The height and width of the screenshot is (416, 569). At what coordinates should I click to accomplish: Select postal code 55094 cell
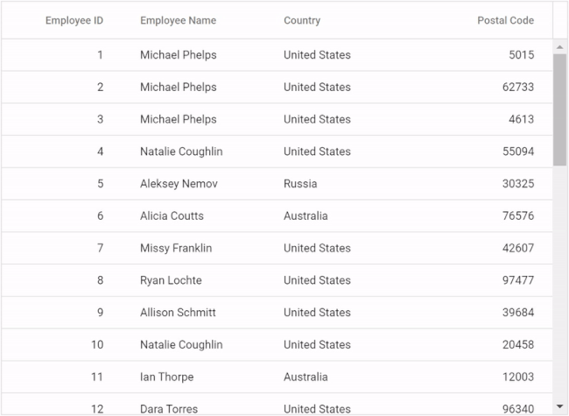pyautogui.click(x=518, y=152)
